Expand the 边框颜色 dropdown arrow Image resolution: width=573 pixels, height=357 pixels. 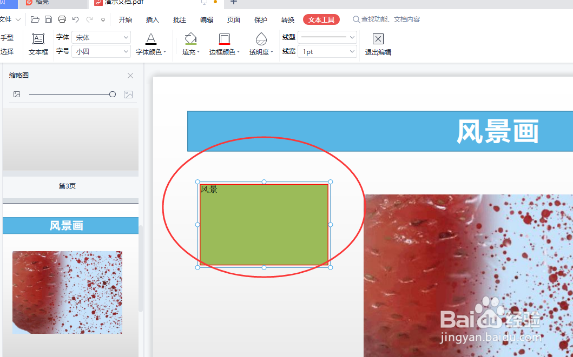[x=238, y=52]
